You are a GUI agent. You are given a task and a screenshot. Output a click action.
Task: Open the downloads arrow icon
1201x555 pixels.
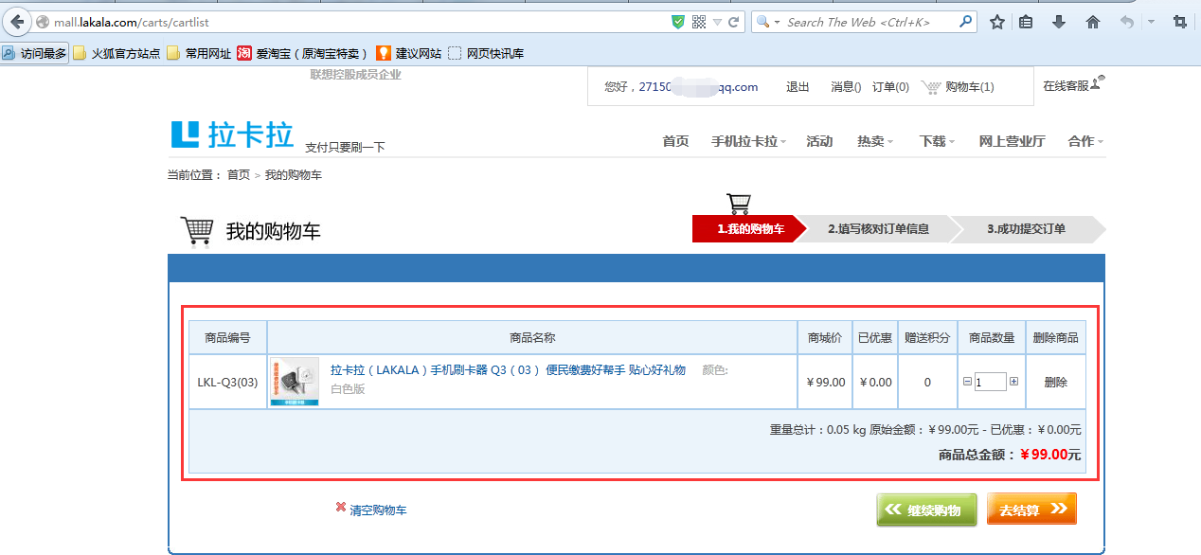click(x=1059, y=22)
